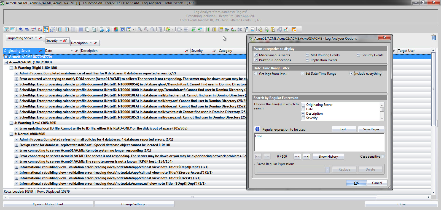This screenshot has width=441, height=210.
Task: Click the first toolbar icon, table with gear
Action: pos(6,29)
